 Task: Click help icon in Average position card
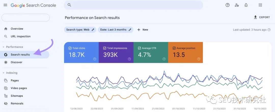pyautogui.click(x=199, y=59)
